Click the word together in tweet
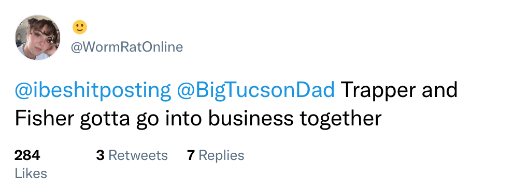This screenshot has width=528, height=193. point(340,120)
